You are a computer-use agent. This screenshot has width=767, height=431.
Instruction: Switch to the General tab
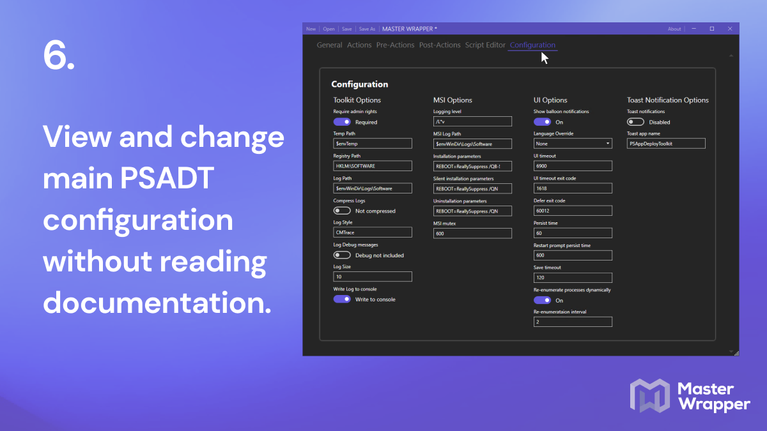pyautogui.click(x=330, y=45)
